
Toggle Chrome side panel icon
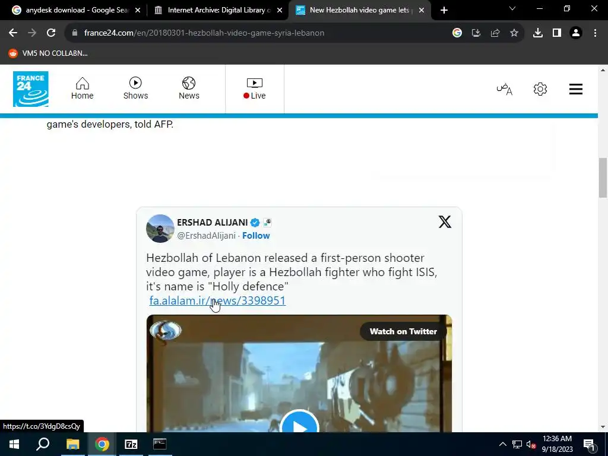click(x=557, y=33)
